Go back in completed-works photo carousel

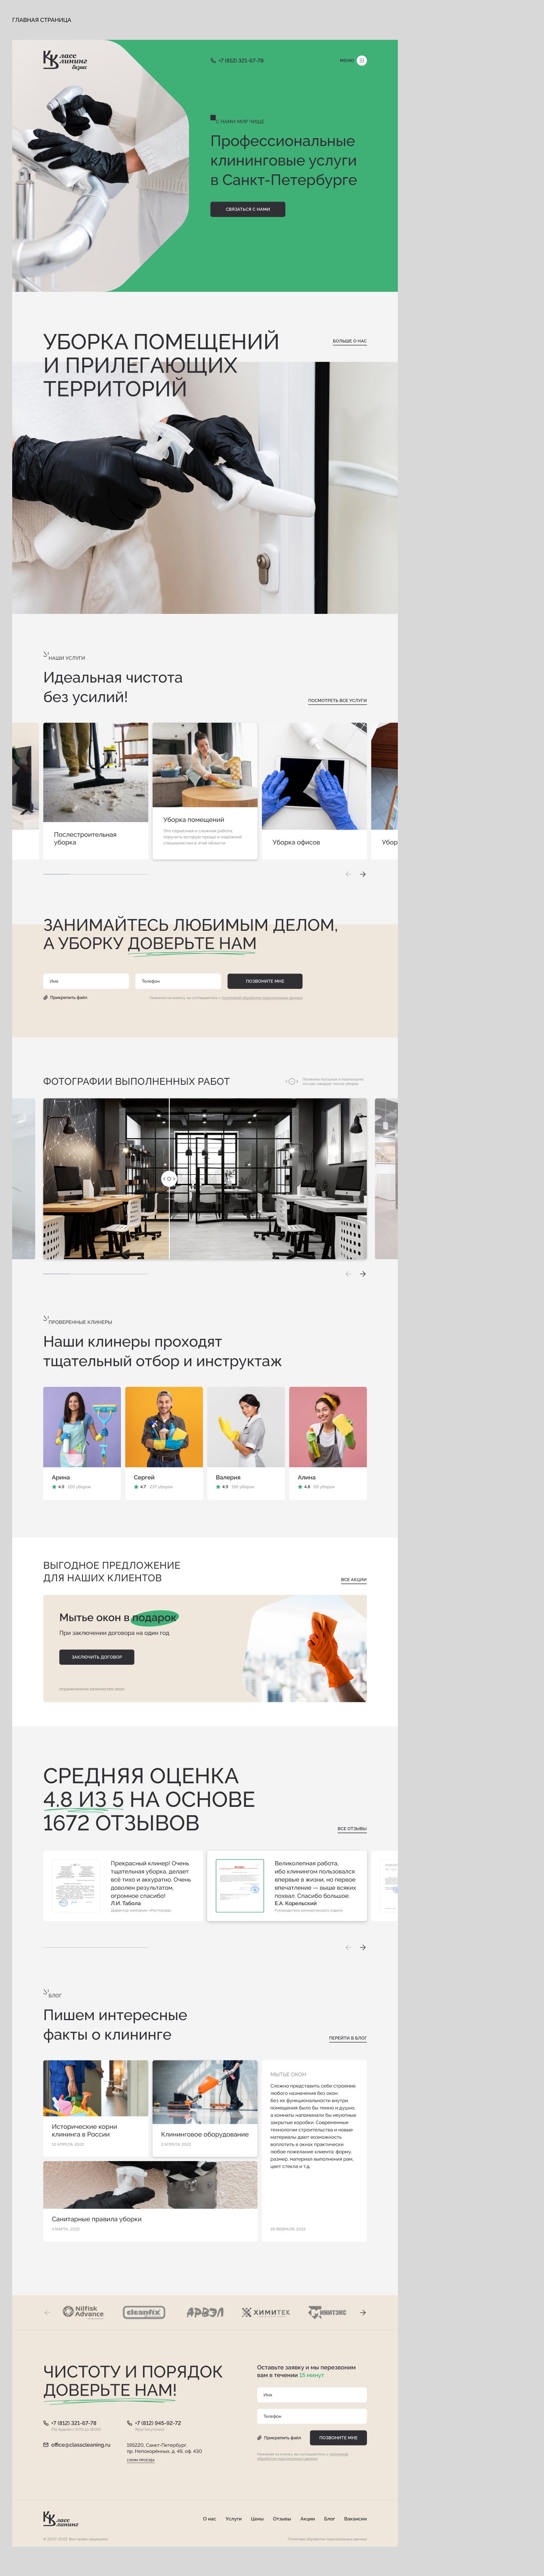348,1274
